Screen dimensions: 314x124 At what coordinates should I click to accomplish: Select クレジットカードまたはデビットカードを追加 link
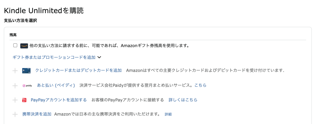point(78,71)
